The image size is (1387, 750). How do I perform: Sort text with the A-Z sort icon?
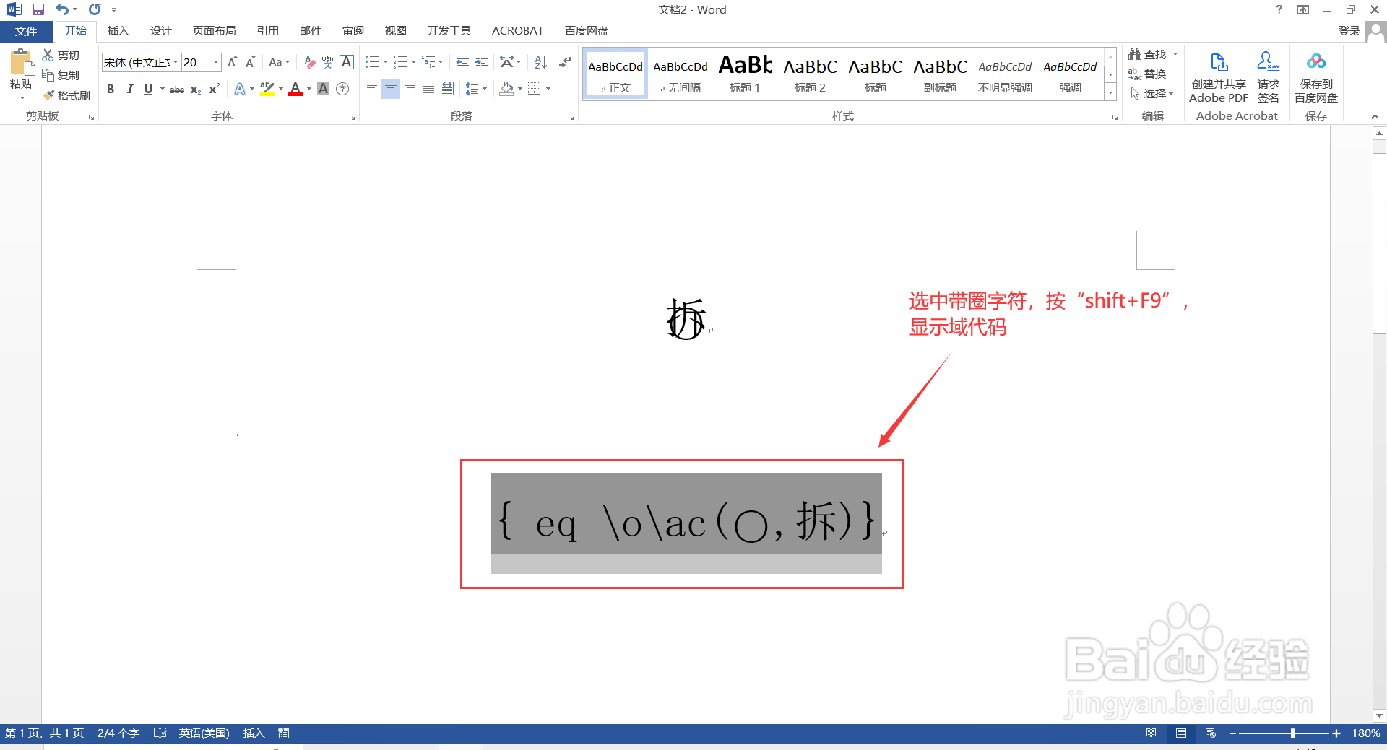coord(540,62)
